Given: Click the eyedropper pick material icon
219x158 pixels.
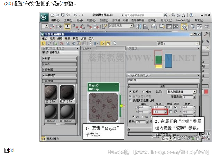Looking at the screenshot, I should 49,43.
